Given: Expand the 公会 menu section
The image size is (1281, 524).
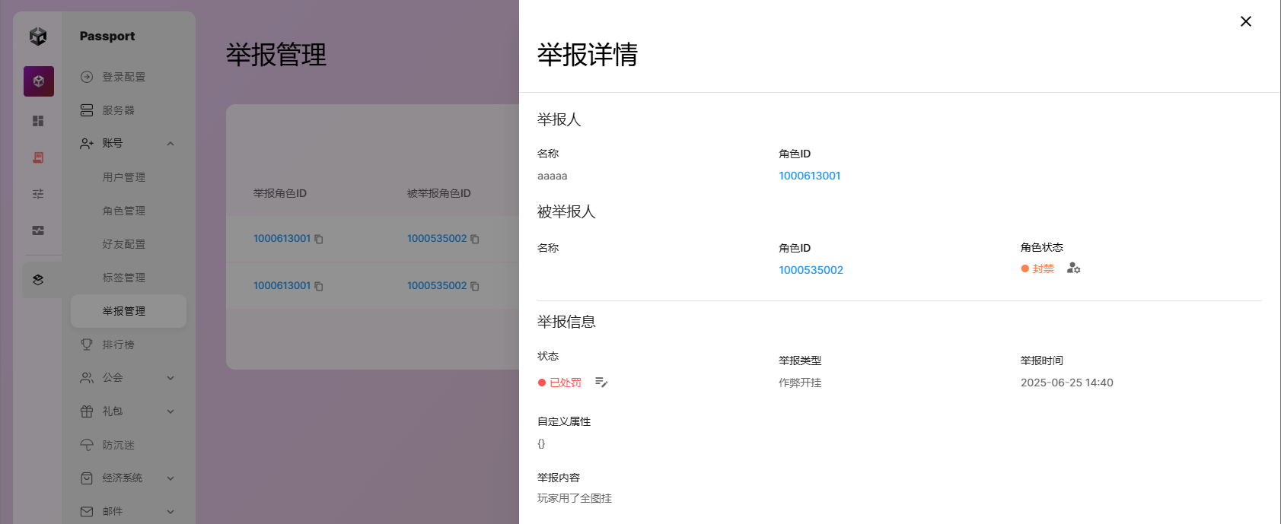Looking at the screenshot, I should click(x=170, y=378).
